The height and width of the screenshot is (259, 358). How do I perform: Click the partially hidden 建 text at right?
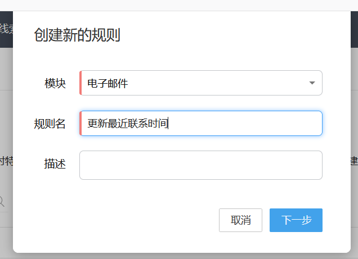pyautogui.click(x=354, y=161)
